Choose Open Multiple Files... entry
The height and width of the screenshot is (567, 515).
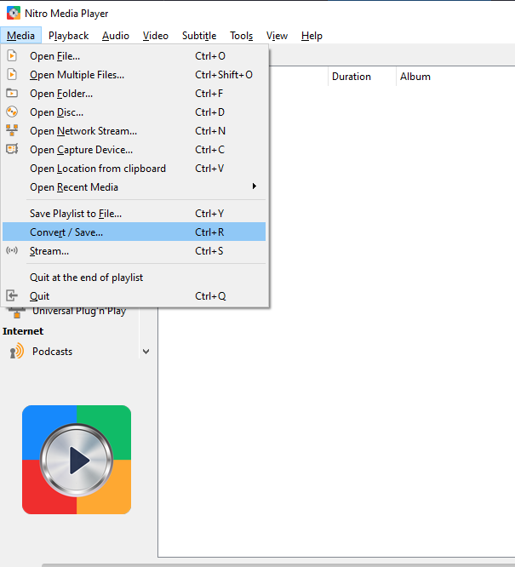pyautogui.click(x=134, y=75)
